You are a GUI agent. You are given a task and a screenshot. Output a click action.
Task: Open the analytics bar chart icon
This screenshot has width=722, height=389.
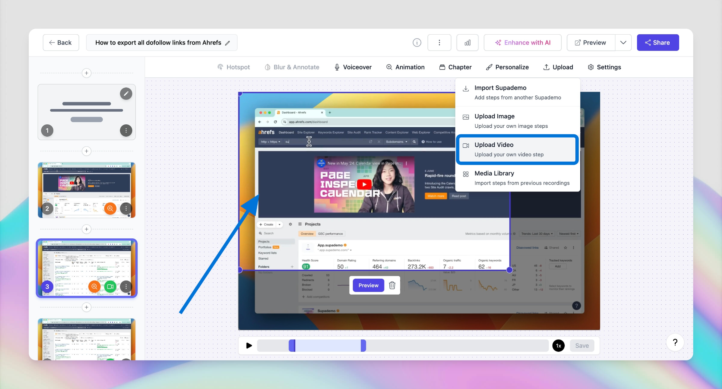tap(467, 43)
